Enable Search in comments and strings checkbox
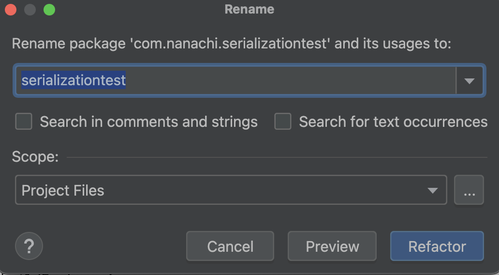Image resolution: width=499 pixels, height=275 pixels. pos(24,122)
